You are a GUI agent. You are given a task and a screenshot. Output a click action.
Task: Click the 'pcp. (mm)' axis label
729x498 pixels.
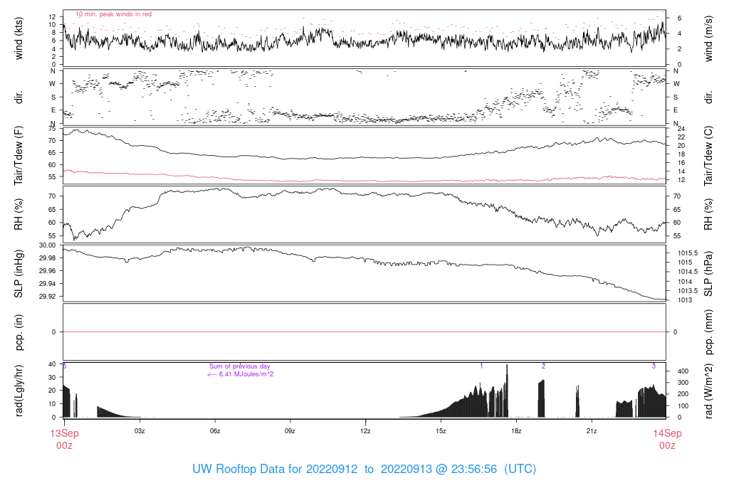click(x=708, y=332)
